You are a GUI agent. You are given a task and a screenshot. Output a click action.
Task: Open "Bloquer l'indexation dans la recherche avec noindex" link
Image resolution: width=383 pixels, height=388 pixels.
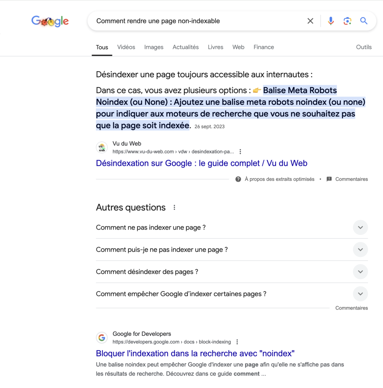pos(195,354)
